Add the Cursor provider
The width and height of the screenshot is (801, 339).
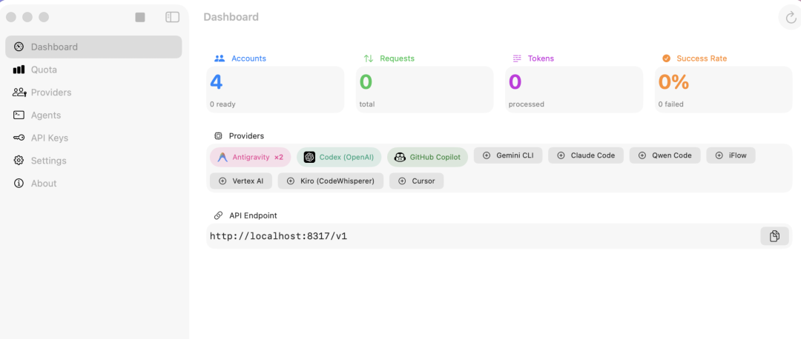(x=416, y=181)
